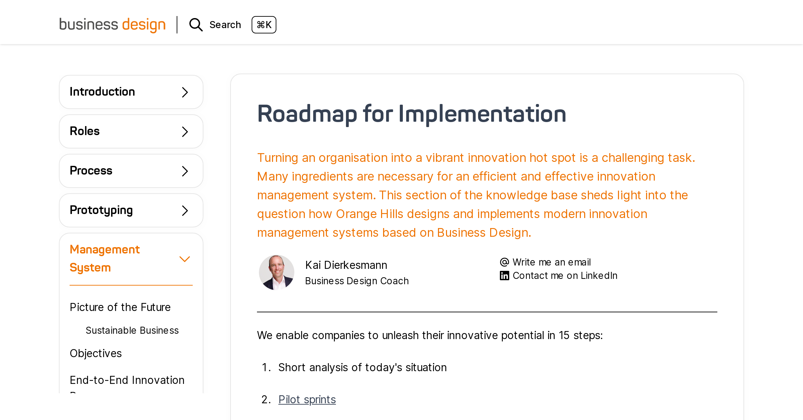The image size is (803, 420).
Task: Expand the Process section
Action: click(x=184, y=171)
